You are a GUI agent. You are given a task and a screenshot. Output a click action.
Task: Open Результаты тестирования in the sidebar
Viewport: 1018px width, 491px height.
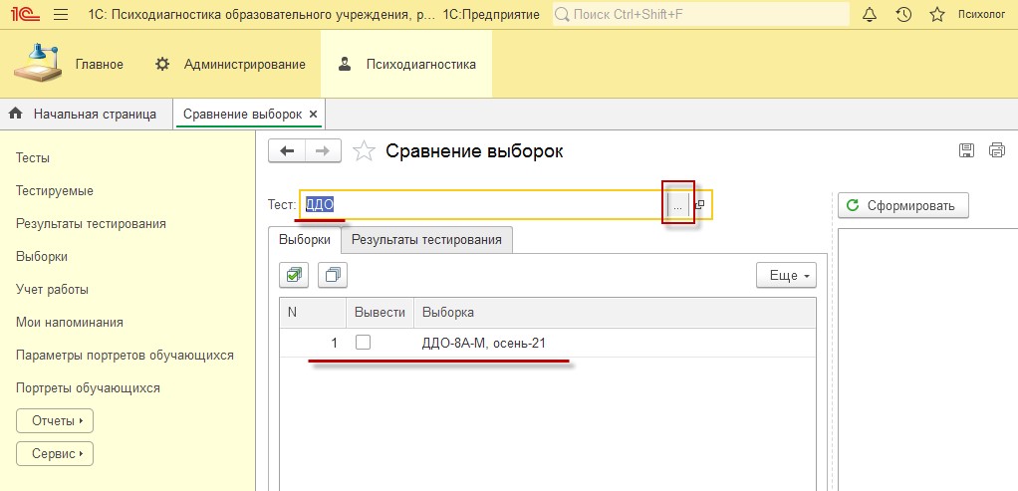coord(91,223)
